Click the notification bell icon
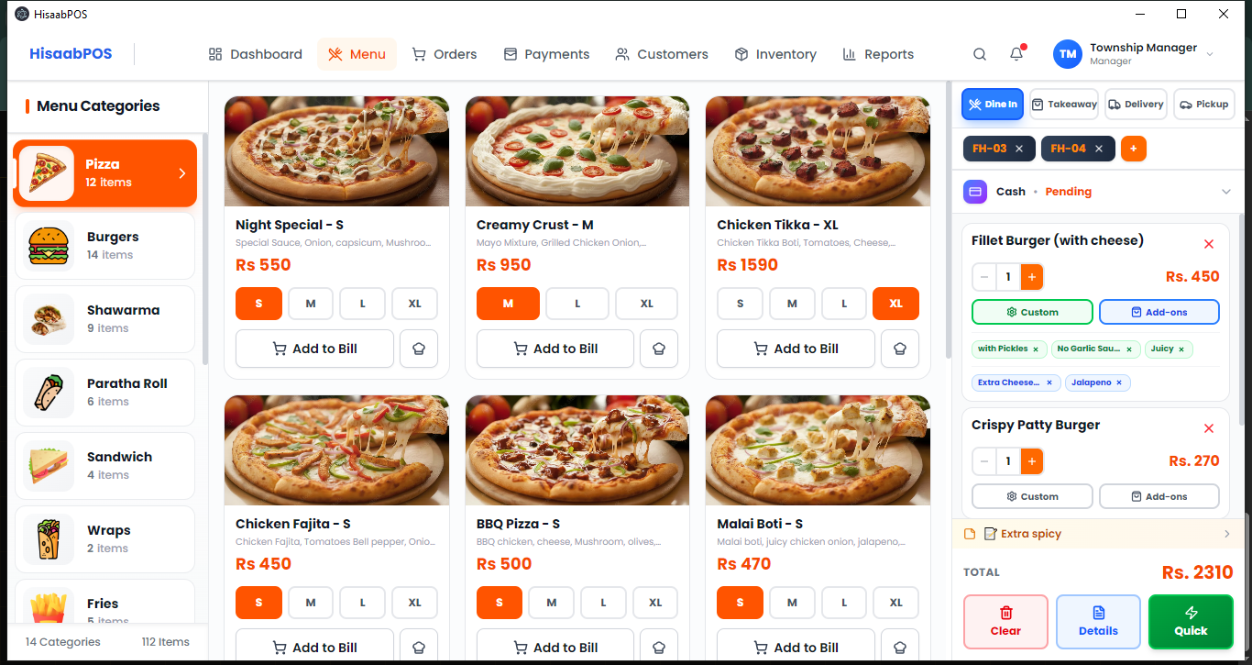1252x665 pixels. point(1016,54)
